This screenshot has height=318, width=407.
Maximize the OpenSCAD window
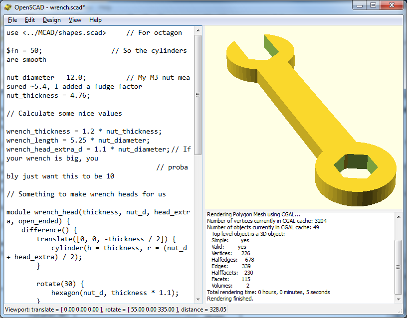point(373,5)
